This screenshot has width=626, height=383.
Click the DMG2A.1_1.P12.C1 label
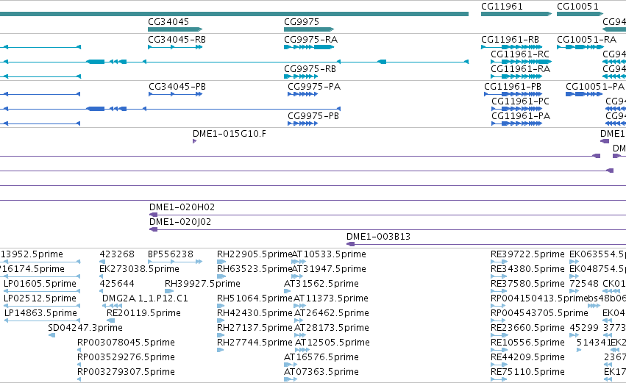point(145,298)
